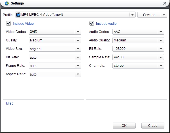
Task: Open the Sample Rate 44100 dropdown
Action: (x=161, y=57)
